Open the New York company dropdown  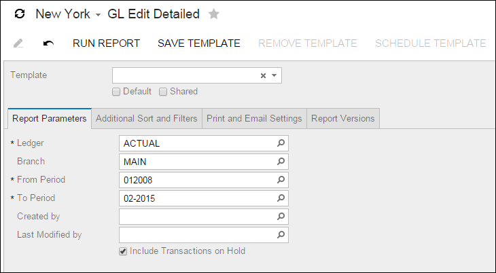99,15
